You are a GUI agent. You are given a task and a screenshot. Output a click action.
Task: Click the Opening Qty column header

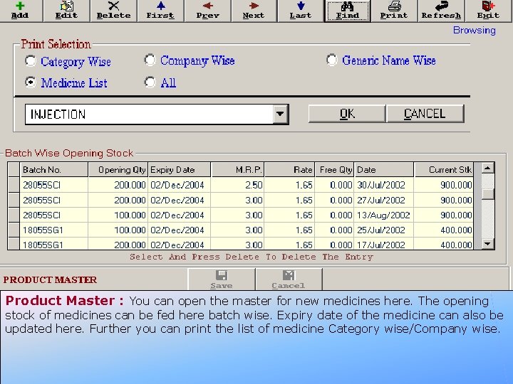pos(118,170)
